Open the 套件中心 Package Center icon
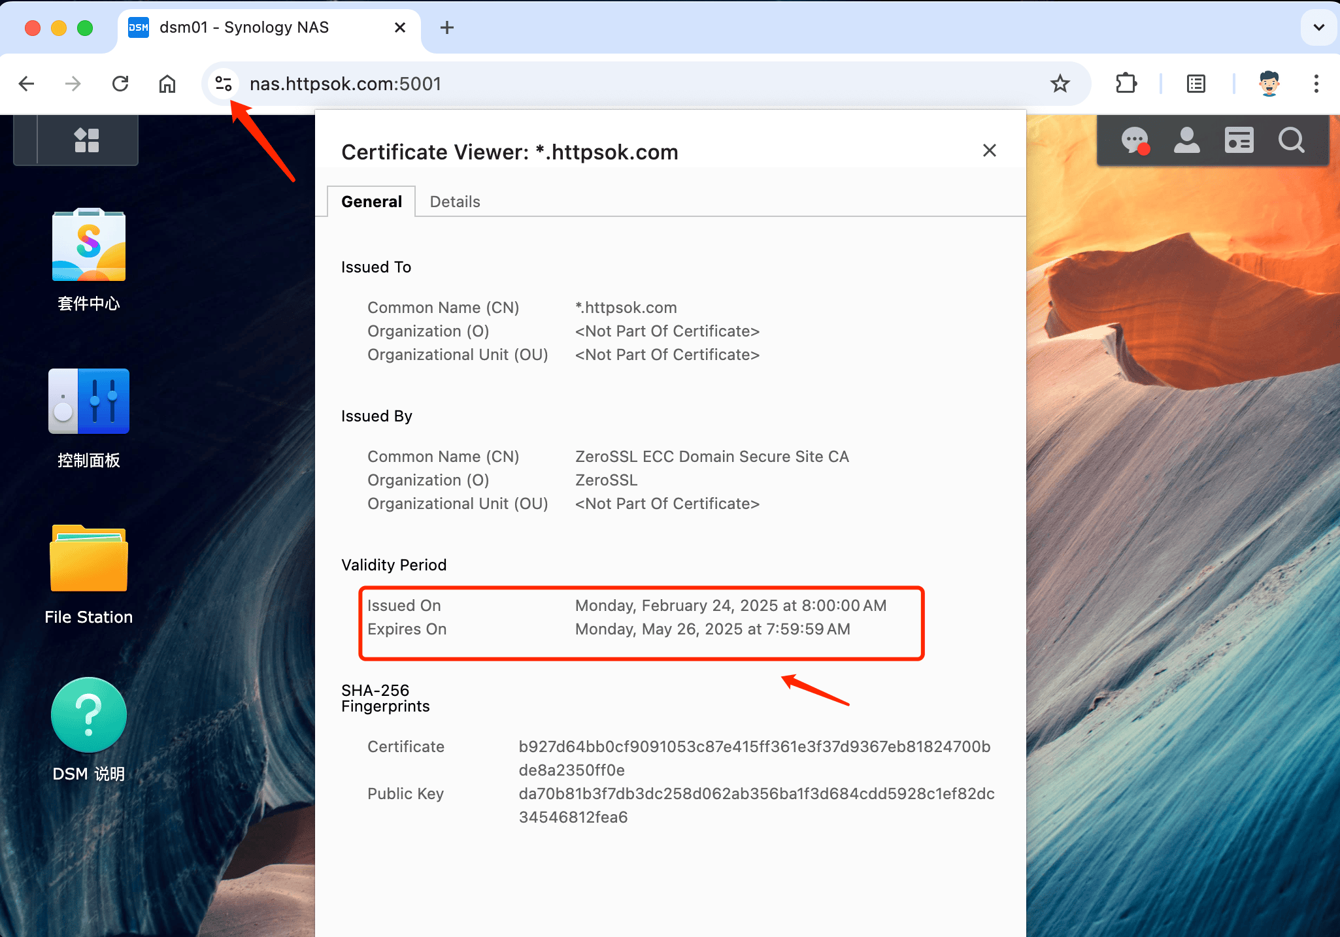Screen dimensions: 1340x937 coord(89,246)
